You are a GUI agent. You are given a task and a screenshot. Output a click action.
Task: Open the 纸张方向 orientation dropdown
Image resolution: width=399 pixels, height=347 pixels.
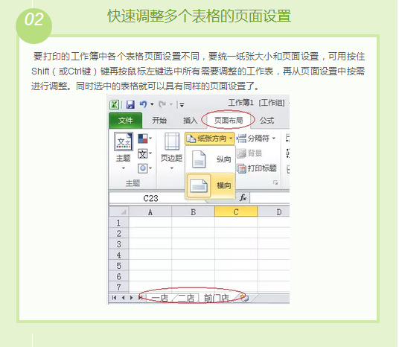209,139
